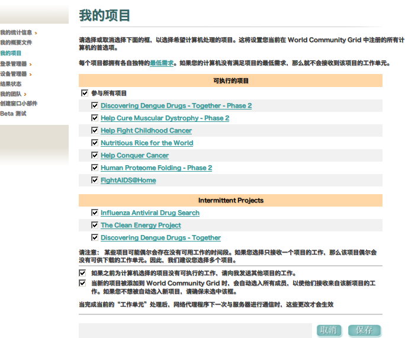Expand arrow next to 我的团队
The width and height of the screenshot is (405, 338).
25,94
